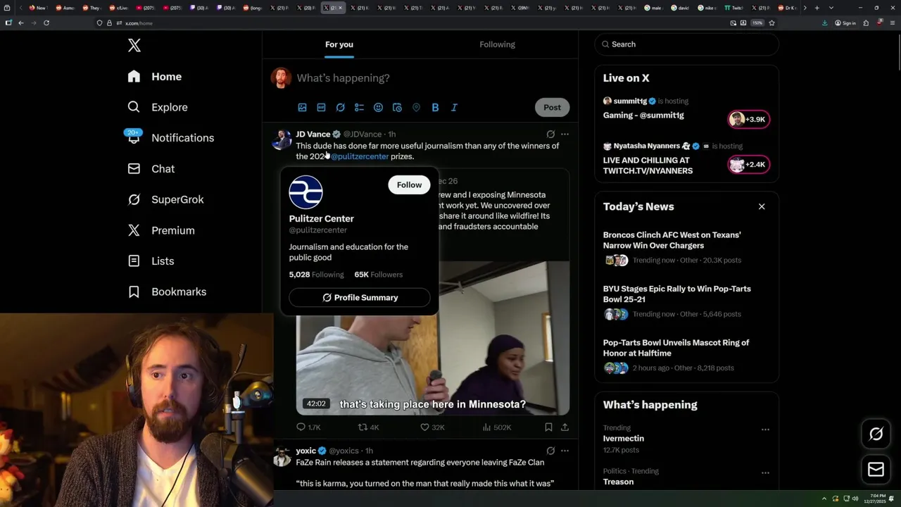View Pulitzer Center's 65K Followers
901x507 pixels.
pyautogui.click(x=379, y=275)
